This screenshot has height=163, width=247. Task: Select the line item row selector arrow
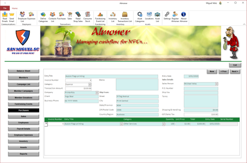tap(46, 124)
